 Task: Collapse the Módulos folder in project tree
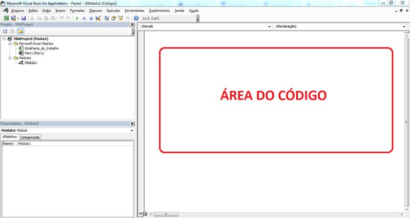pyautogui.click(x=10, y=58)
